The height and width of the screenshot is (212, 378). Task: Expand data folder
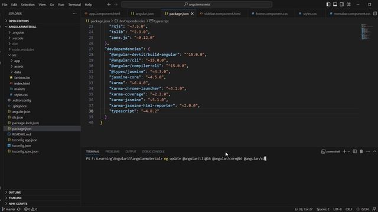[x=17, y=72]
